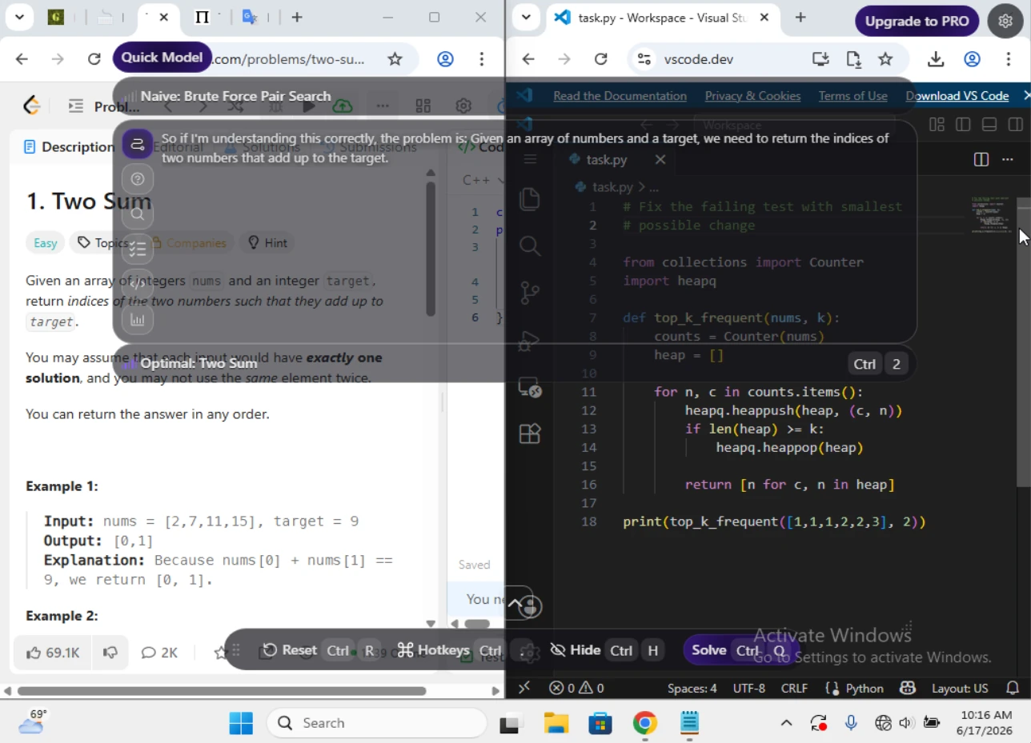Reload the vscode.dev page
This screenshot has width=1031, height=743.
601,58
